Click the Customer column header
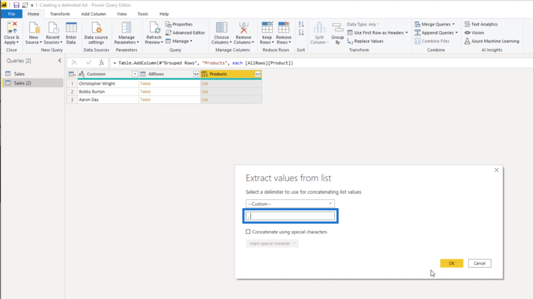The height and width of the screenshot is (299, 533). tap(108, 74)
